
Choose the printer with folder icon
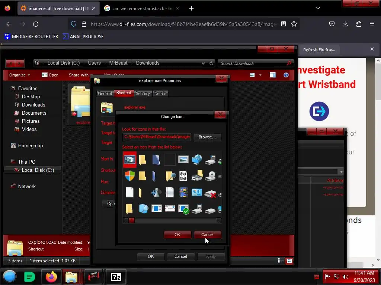(x=197, y=176)
